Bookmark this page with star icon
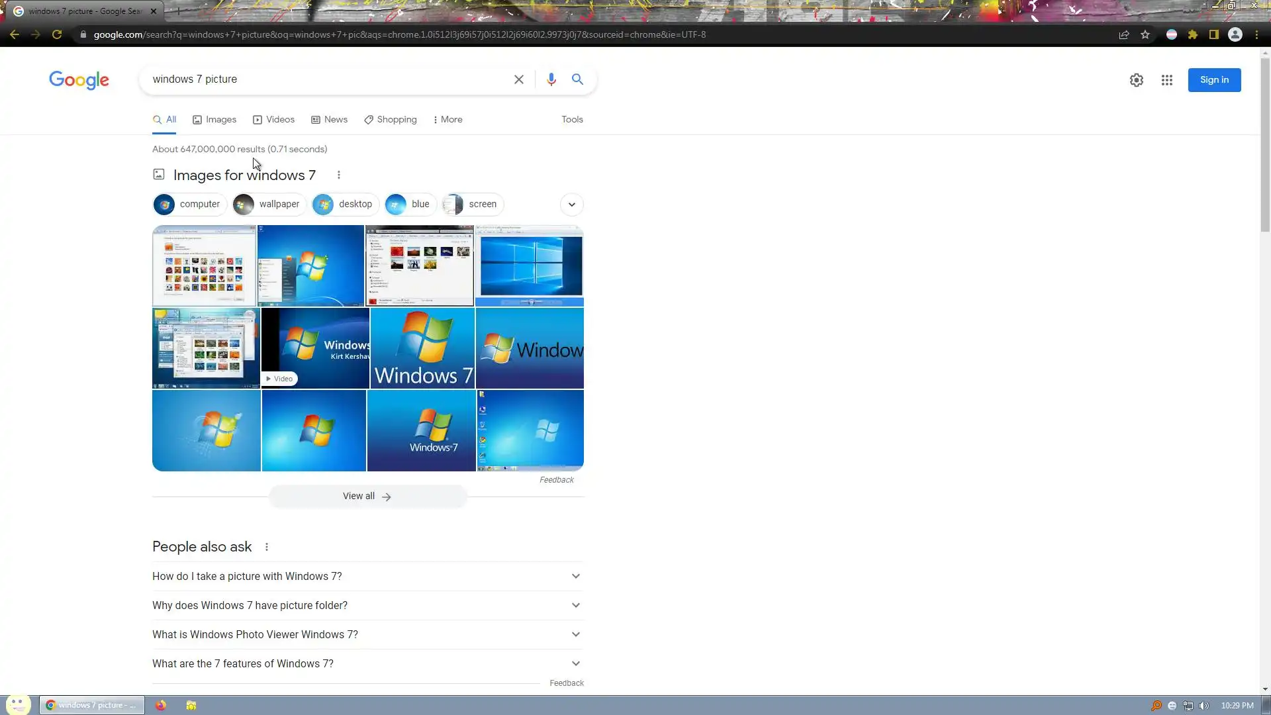 pos(1145,34)
